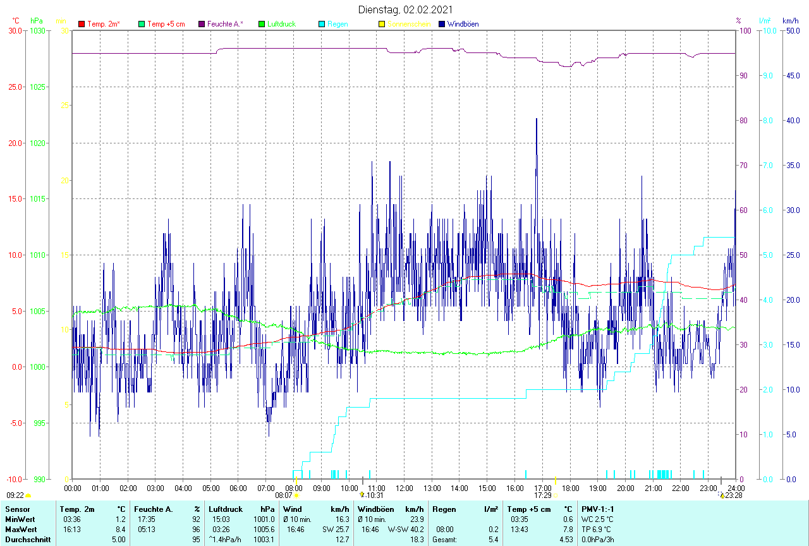This screenshot has height=546, width=809.
Task: Click the sun icon next to 09:22
Action: (x=28, y=496)
